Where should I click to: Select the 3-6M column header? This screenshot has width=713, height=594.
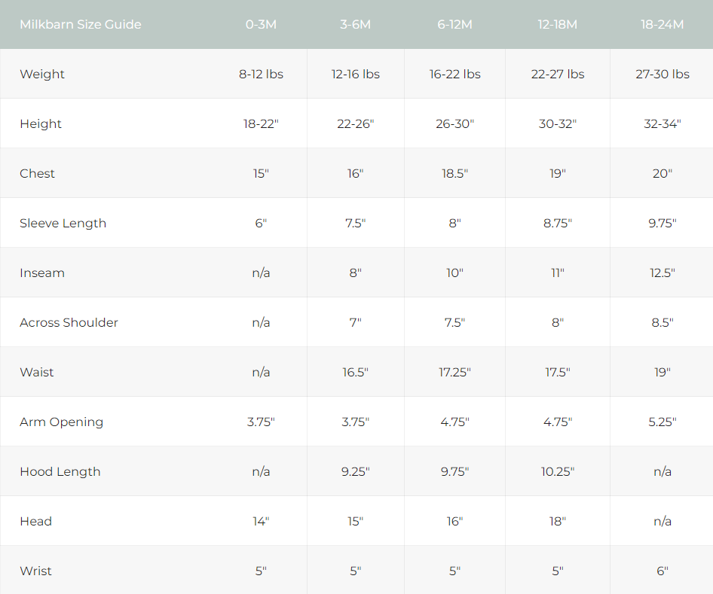355,24
